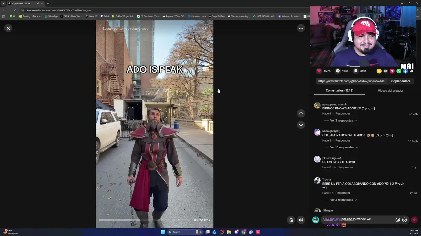Mute the TikTok tab audio icon
Screen dimensions: 421x236
pos(38,3)
